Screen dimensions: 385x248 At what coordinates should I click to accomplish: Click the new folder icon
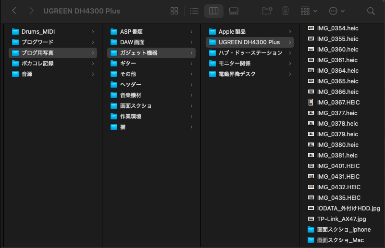tap(267, 11)
